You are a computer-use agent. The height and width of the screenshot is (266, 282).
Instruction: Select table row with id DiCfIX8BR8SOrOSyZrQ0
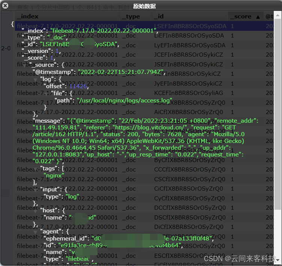coord(144,227)
